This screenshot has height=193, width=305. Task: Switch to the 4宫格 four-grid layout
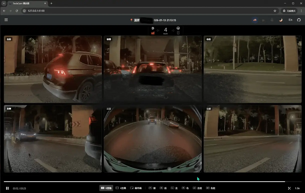coord(121,188)
